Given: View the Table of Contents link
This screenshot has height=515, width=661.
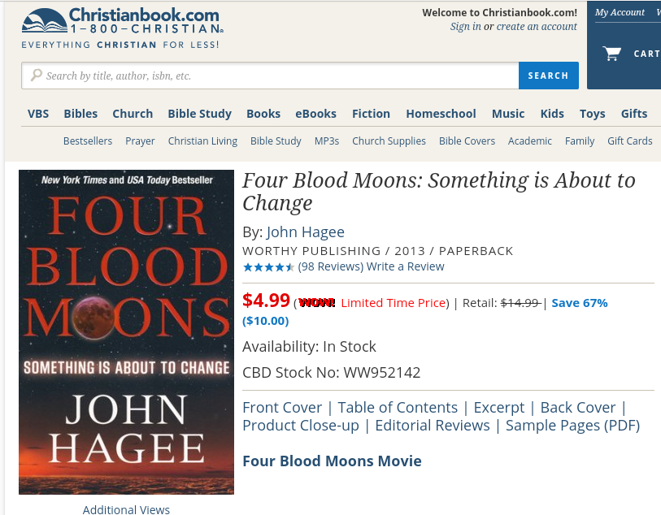Looking at the screenshot, I should 398,408.
